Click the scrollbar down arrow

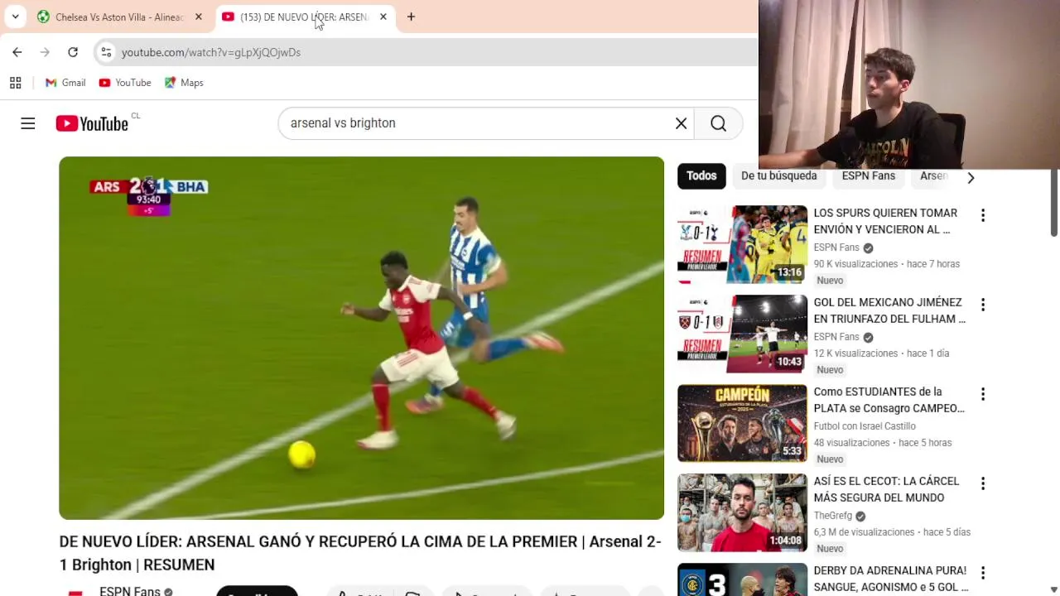(1053, 589)
